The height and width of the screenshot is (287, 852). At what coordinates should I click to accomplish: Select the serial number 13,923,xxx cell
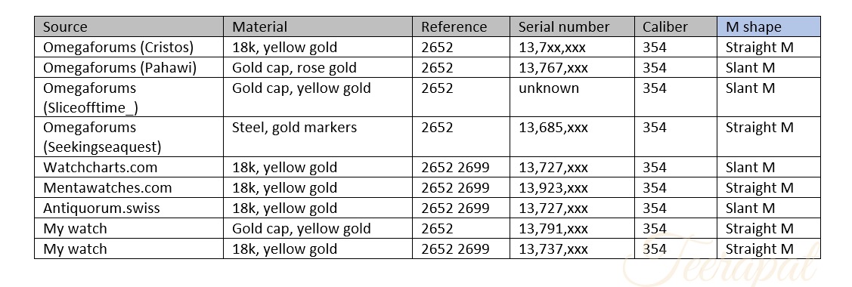tap(572, 188)
